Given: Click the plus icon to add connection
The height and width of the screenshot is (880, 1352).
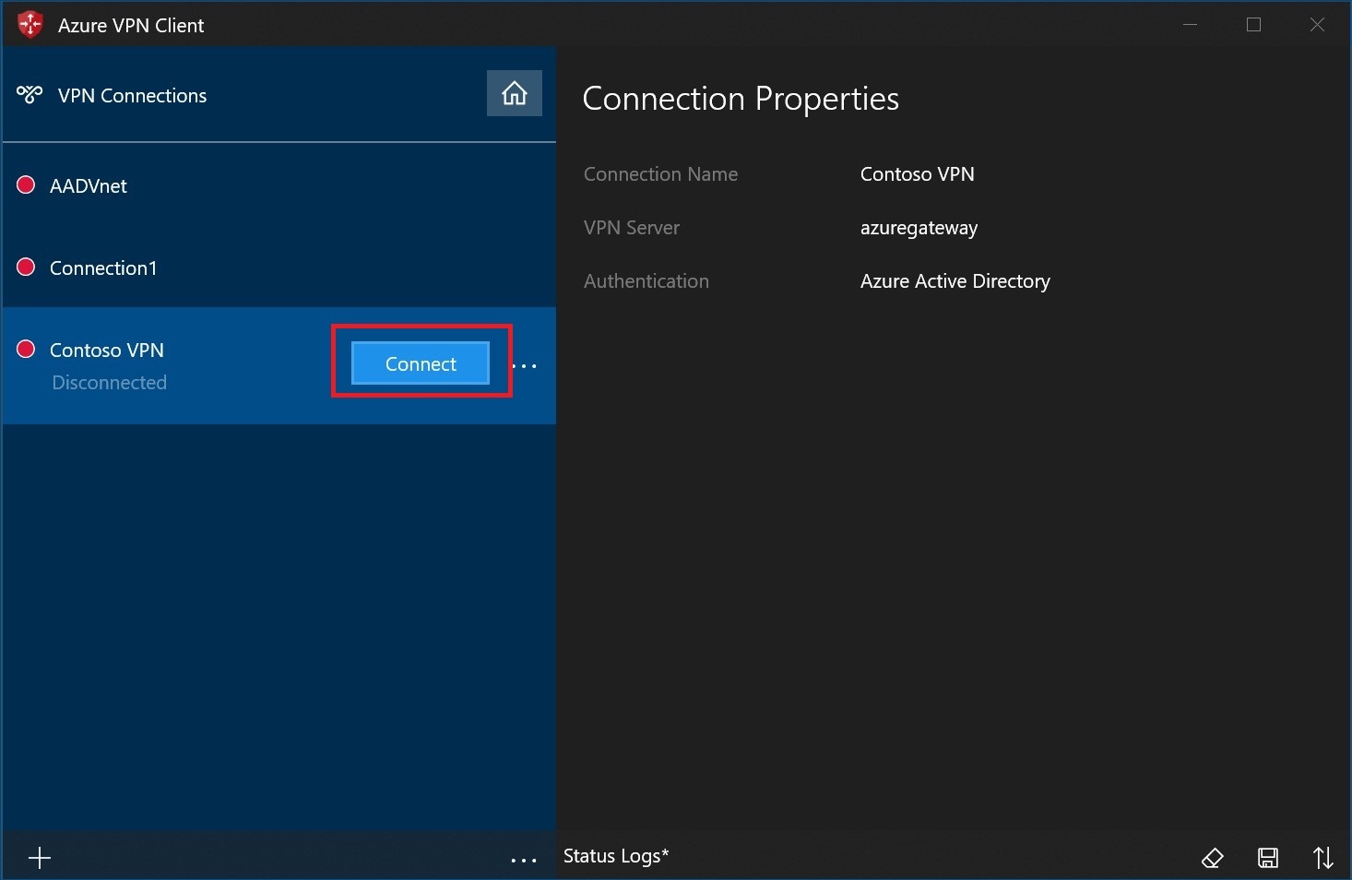Looking at the screenshot, I should coord(40,859).
